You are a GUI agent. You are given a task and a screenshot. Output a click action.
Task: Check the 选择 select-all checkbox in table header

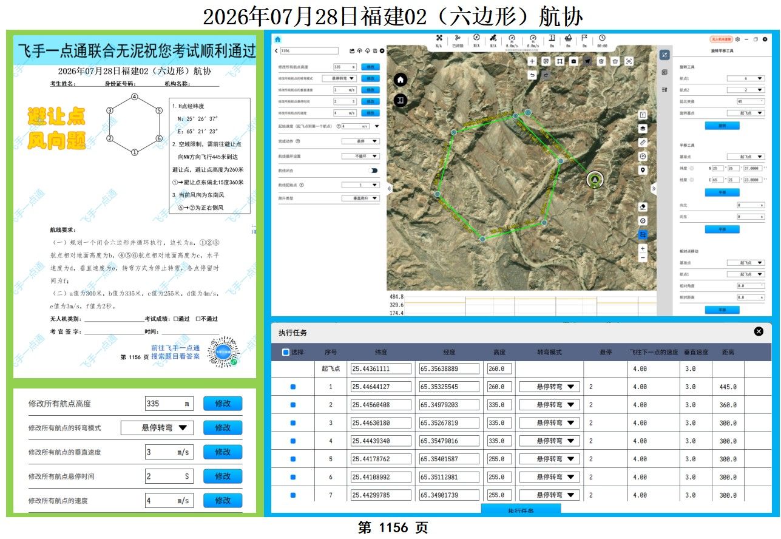coord(286,352)
